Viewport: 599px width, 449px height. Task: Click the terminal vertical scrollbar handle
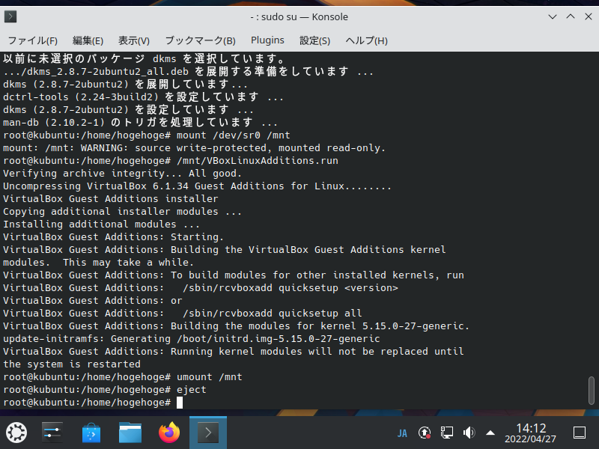point(592,390)
